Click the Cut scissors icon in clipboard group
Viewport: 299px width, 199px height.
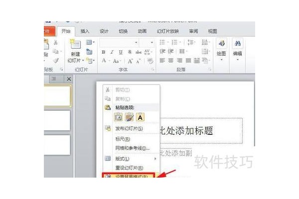55,42
